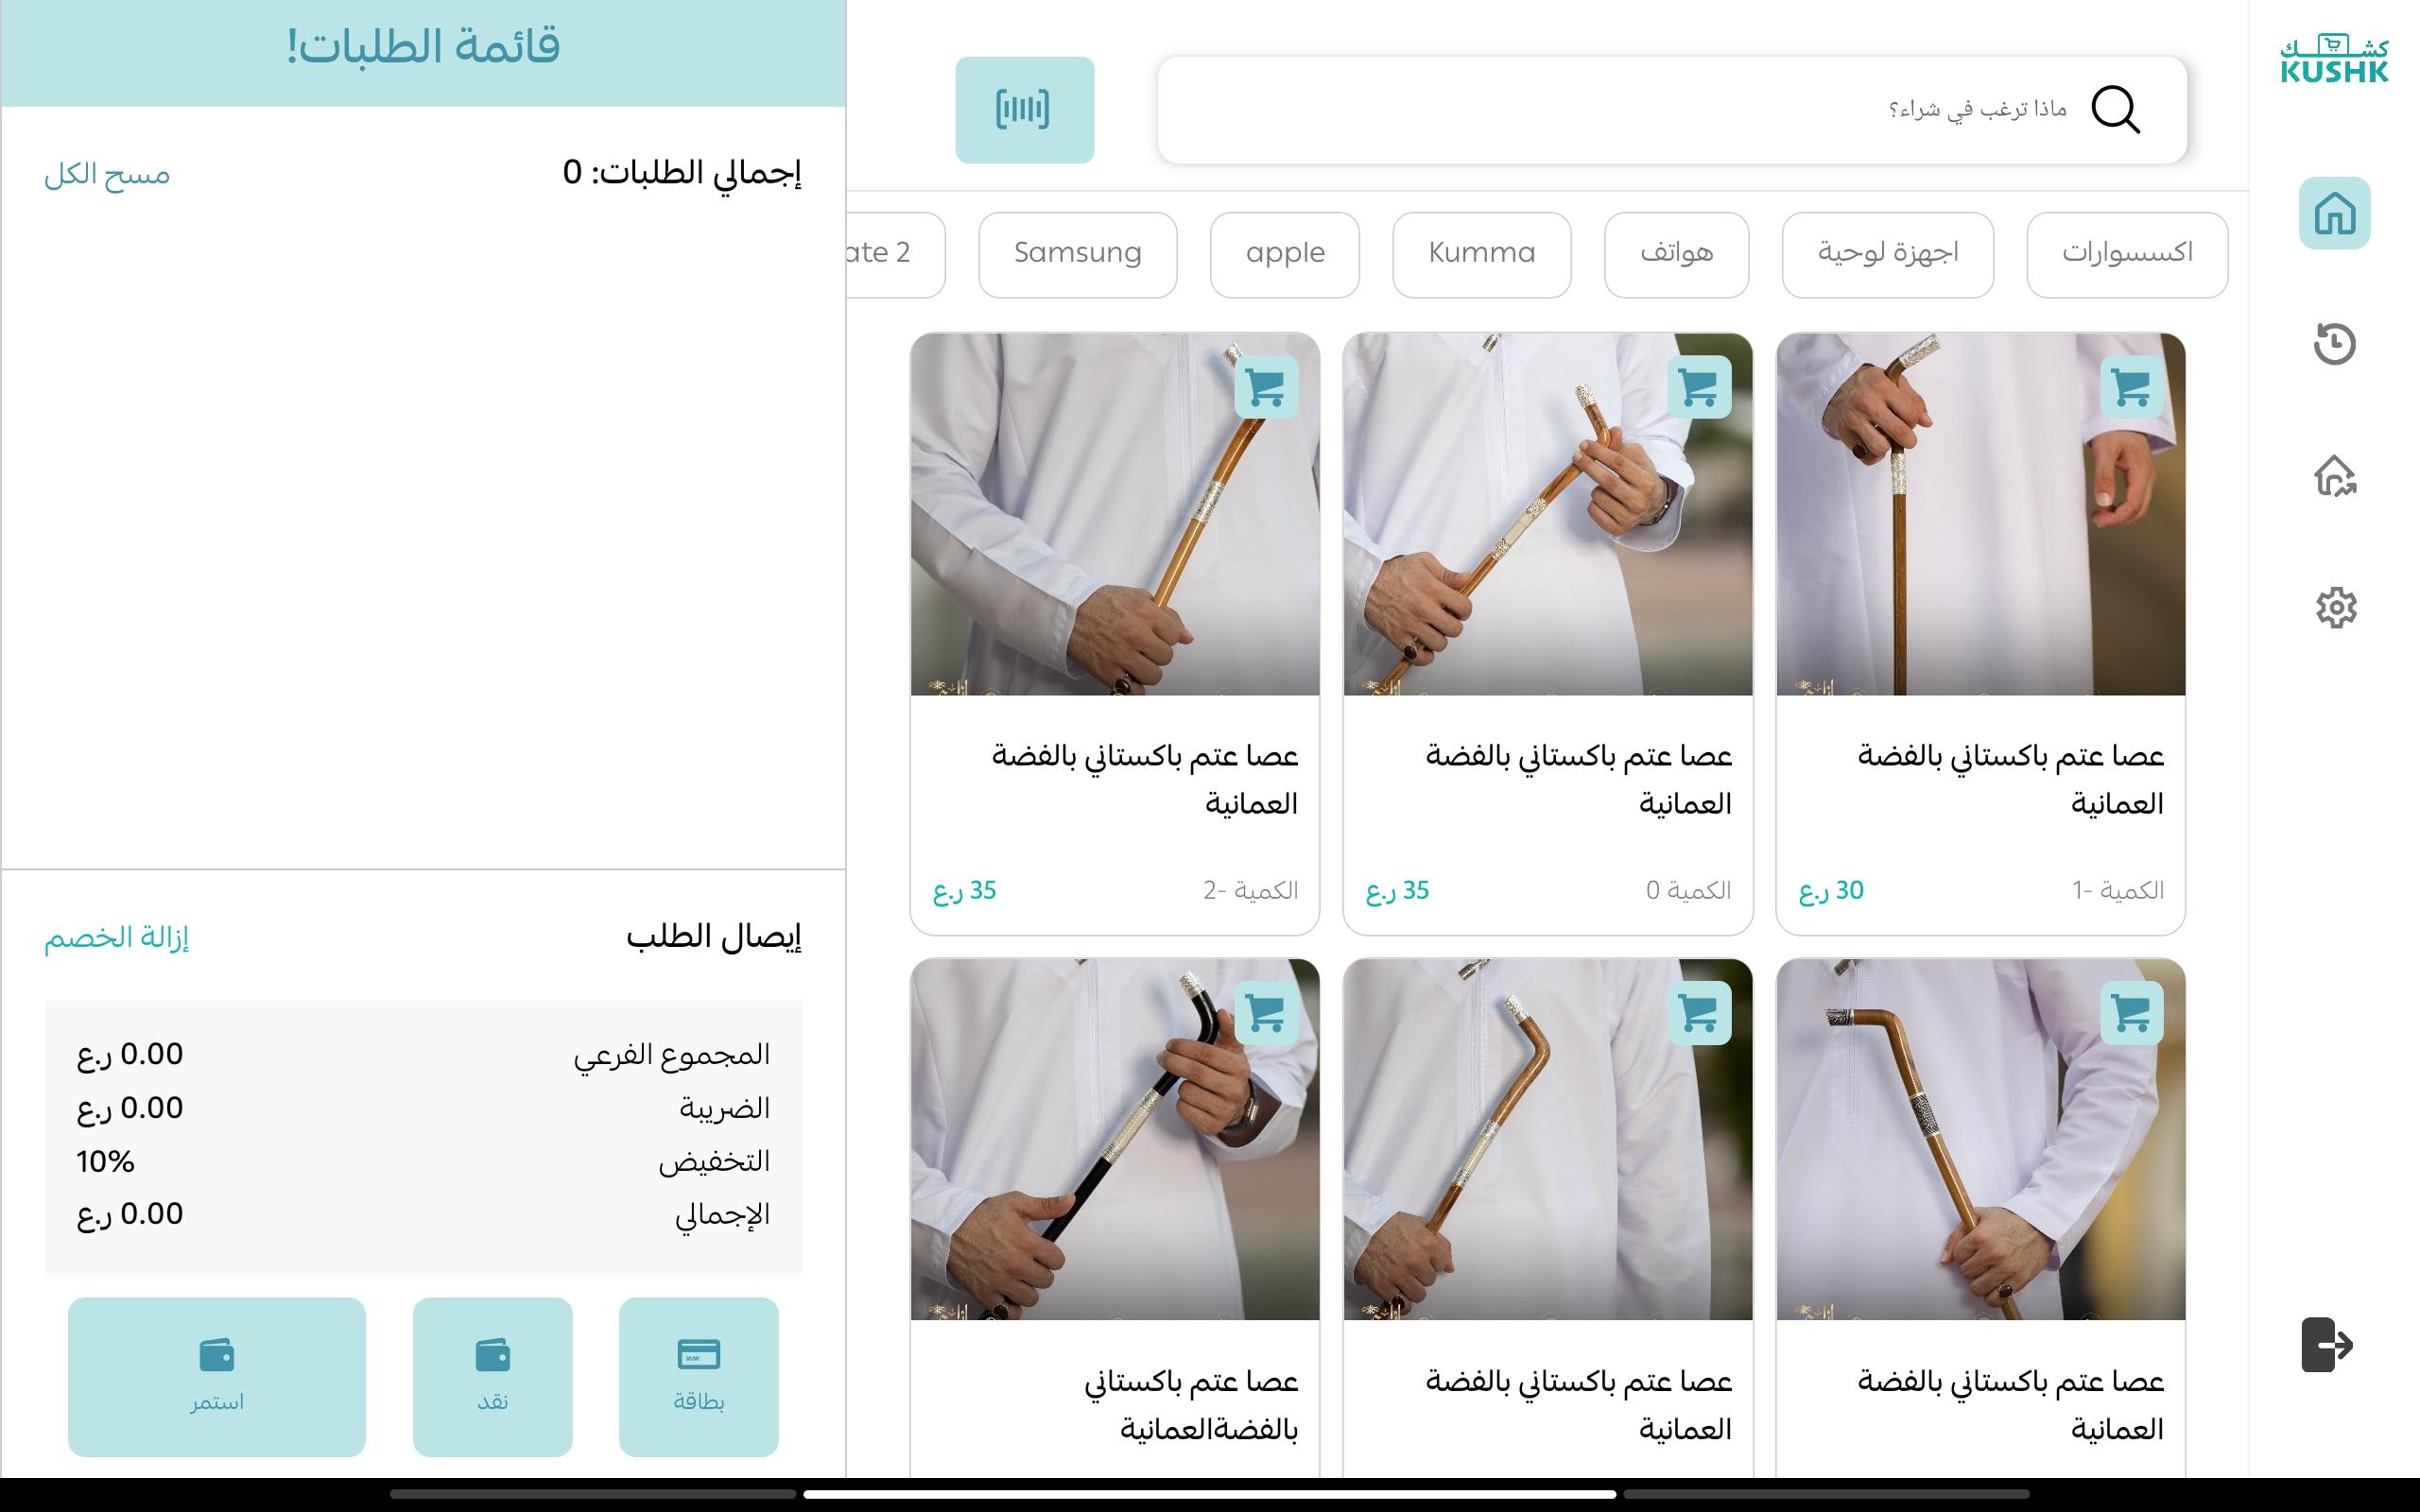This screenshot has height=1512, width=2420.
Task: Click the logout icon in sidebar
Action: pyautogui.click(x=2327, y=1344)
